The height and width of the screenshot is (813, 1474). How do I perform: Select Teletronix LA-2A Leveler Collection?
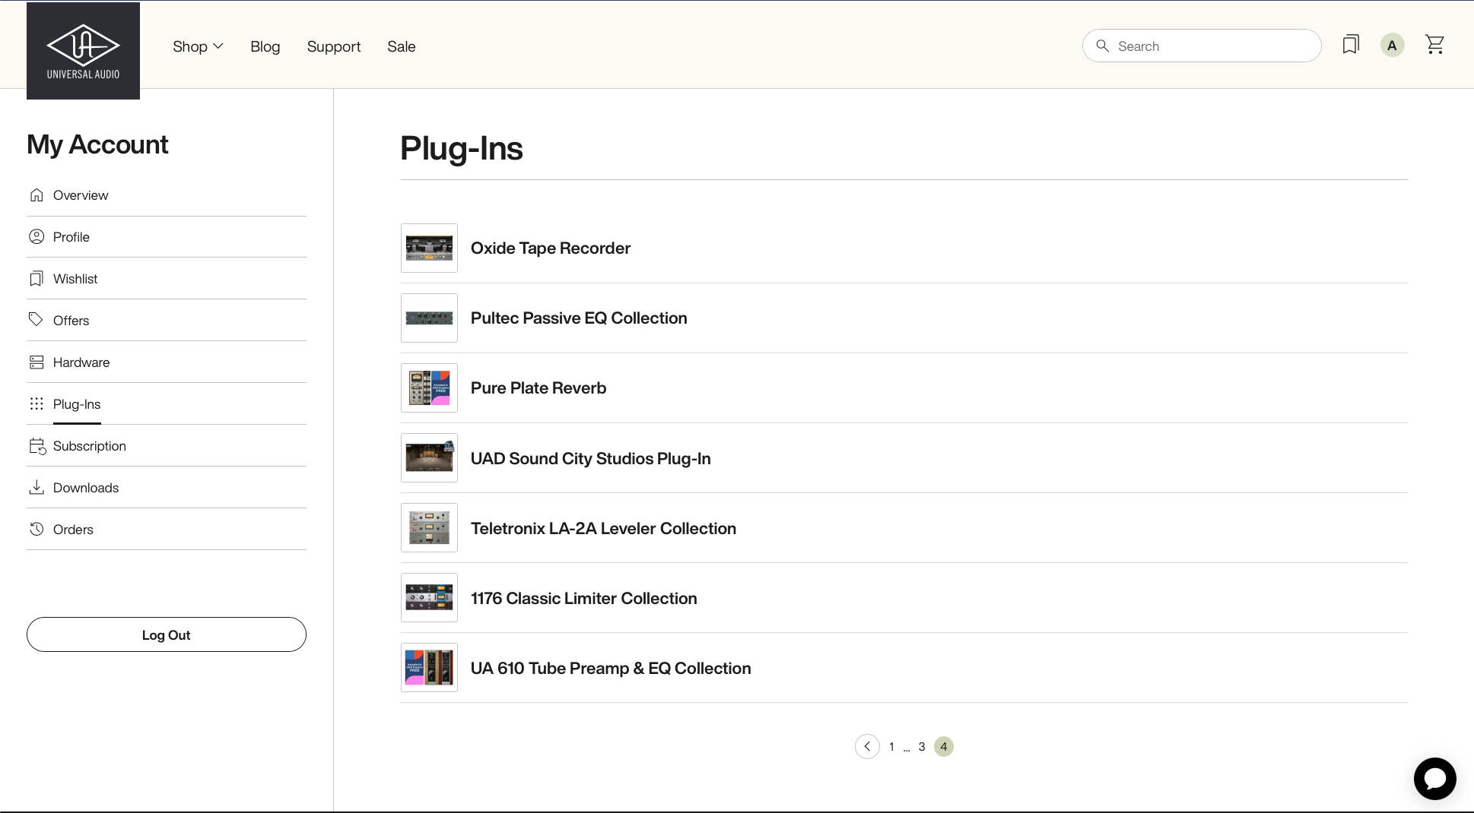coord(602,529)
